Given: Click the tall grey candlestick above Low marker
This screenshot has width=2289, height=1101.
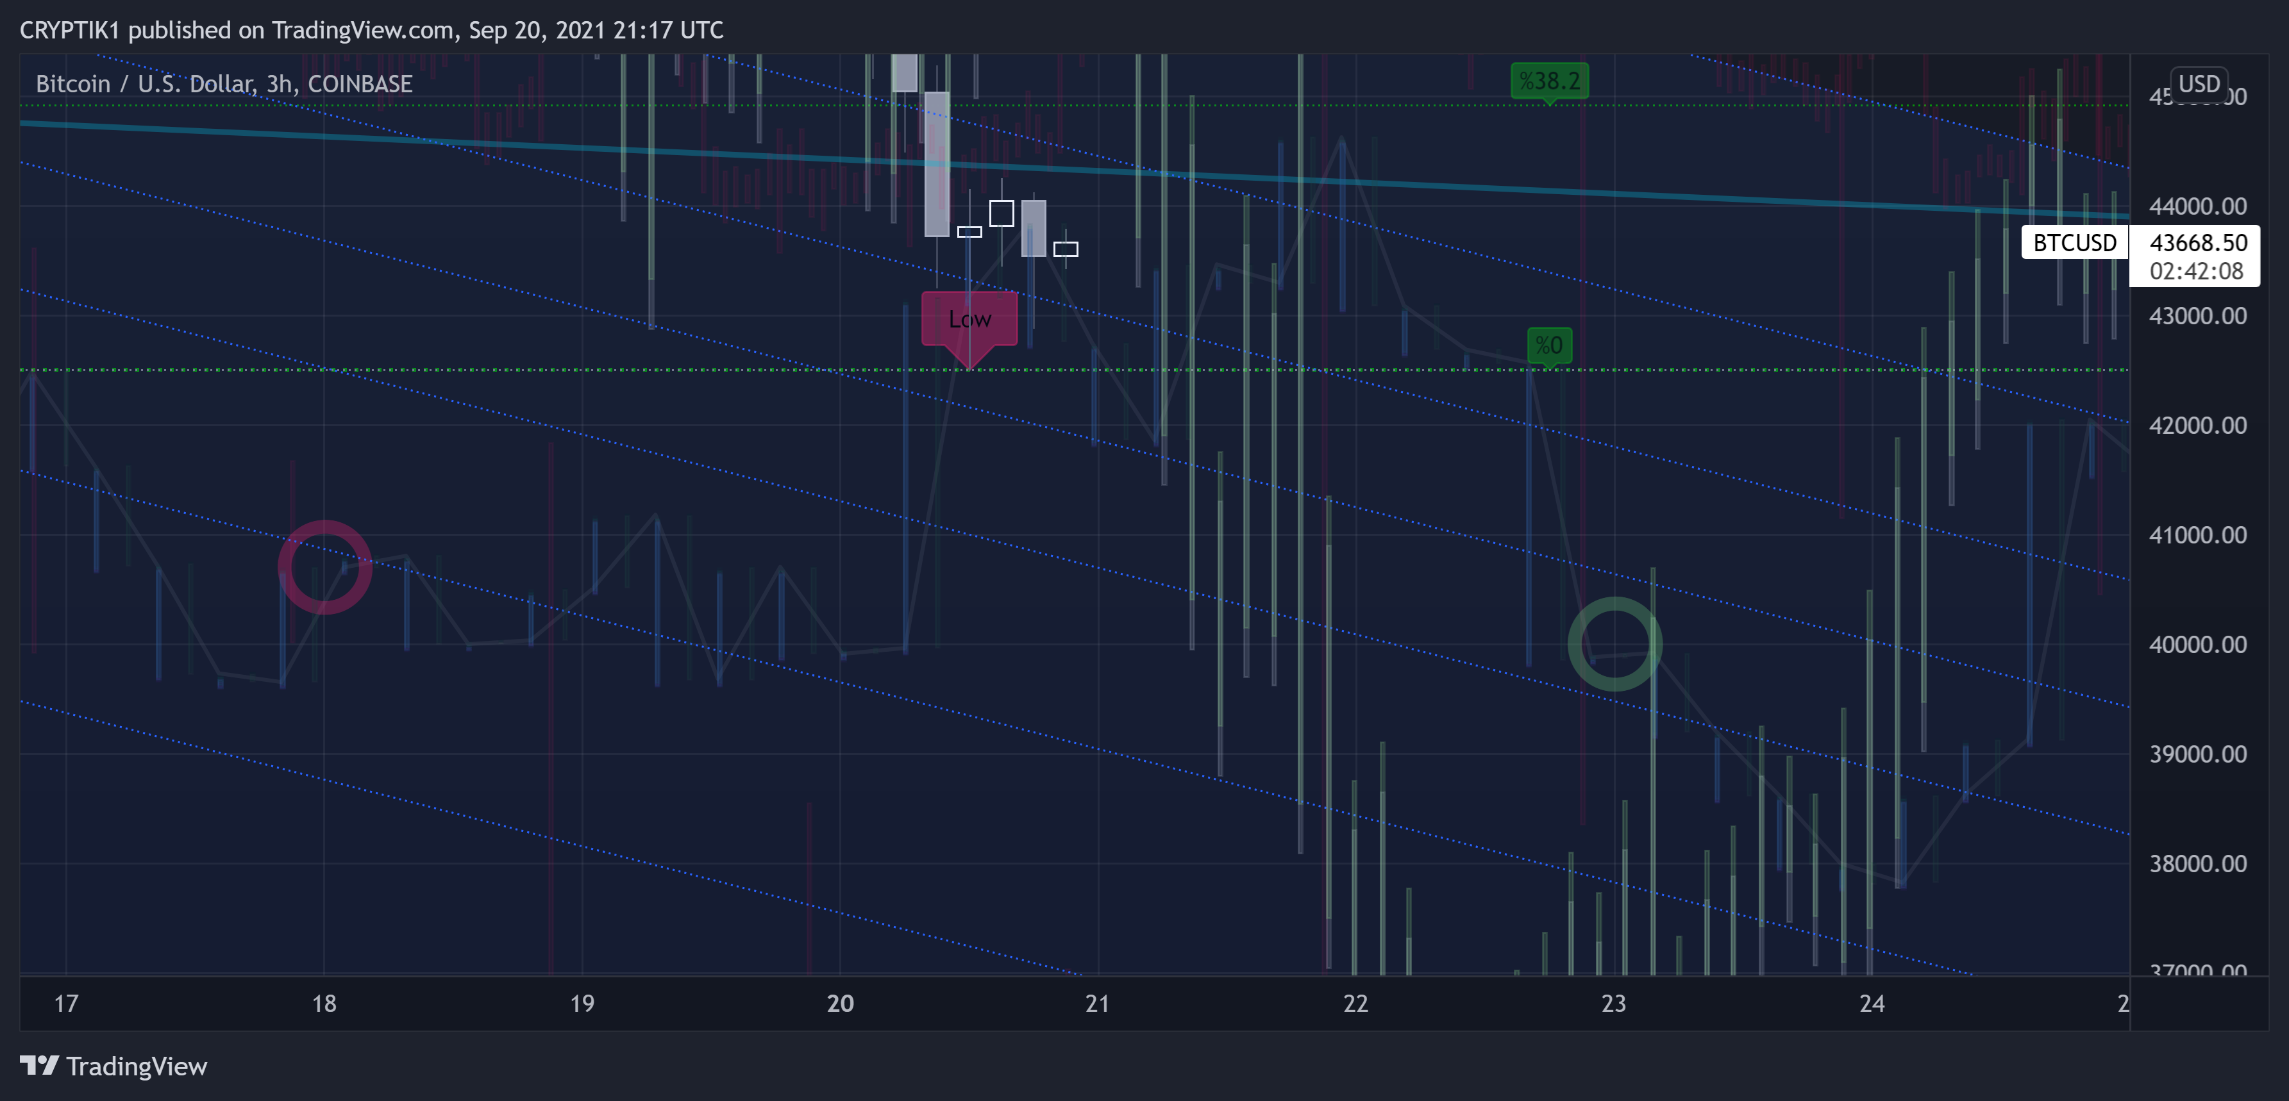Looking at the screenshot, I should pyautogui.click(x=937, y=164).
